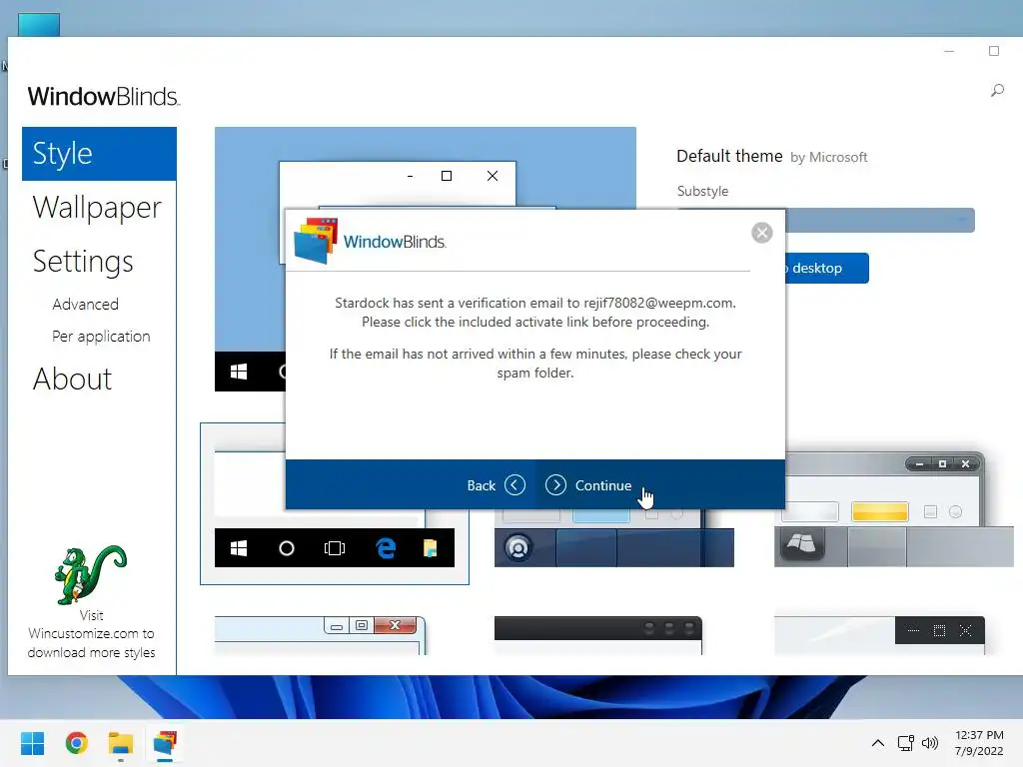1023x767 pixels.
Task: Select Advanced settings sub-item
Action: click(x=86, y=305)
